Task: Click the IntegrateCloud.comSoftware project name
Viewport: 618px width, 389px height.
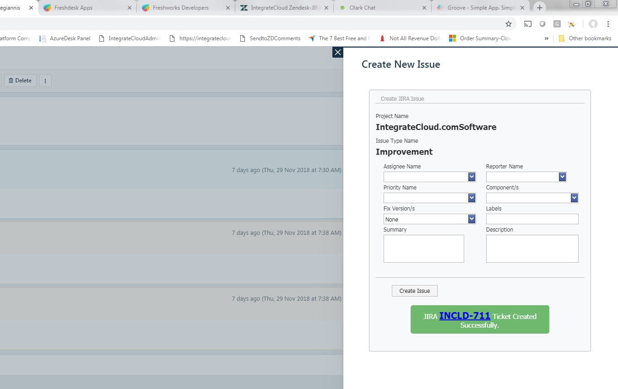Action: coord(436,127)
